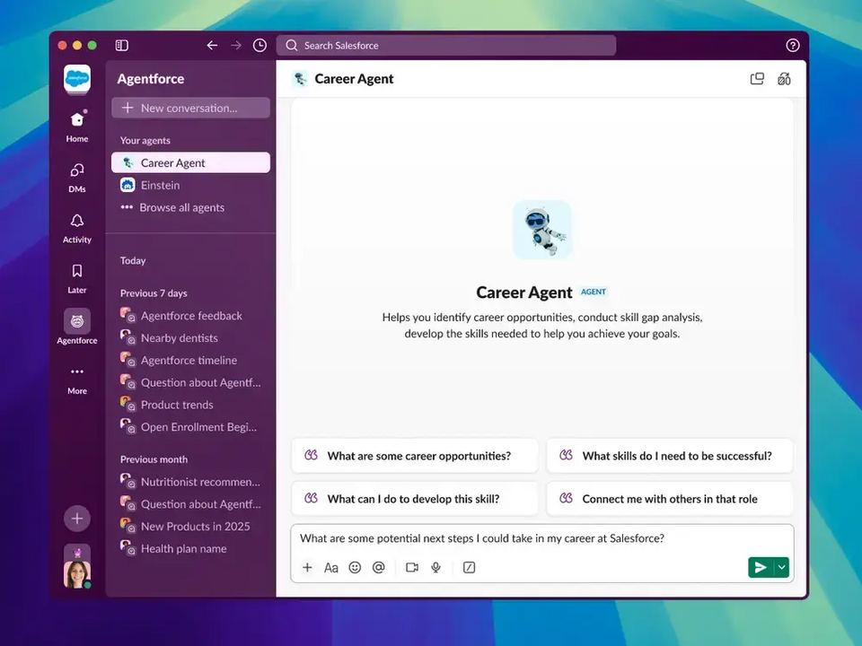Open the user profile photo

[77, 573]
